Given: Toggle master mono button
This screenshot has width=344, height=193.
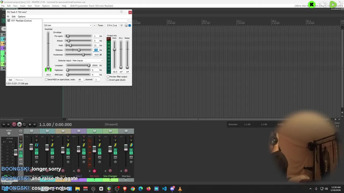Looking at the screenshot, I should [x=21, y=131].
